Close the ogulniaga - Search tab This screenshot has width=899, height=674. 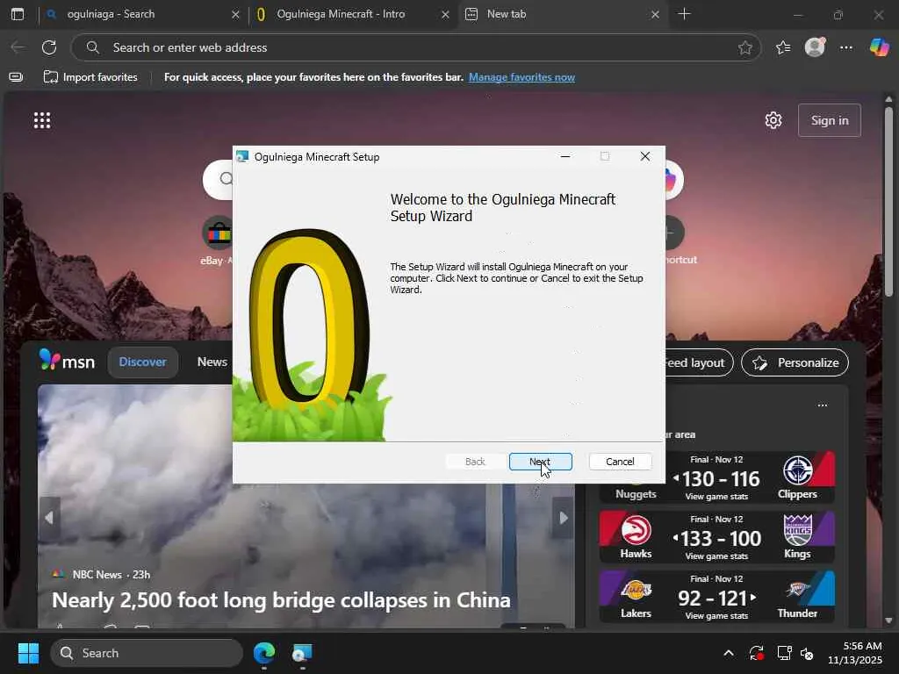(x=235, y=14)
